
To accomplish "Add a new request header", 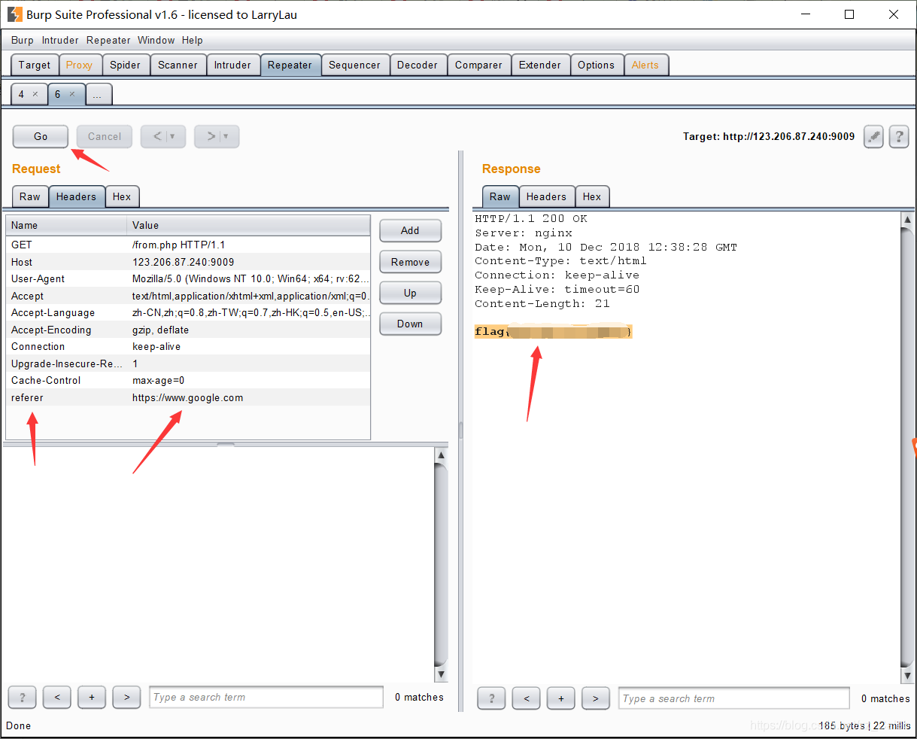I will pyautogui.click(x=410, y=231).
